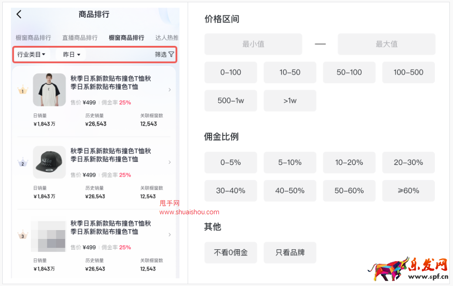Expand the 行业类目 dropdown
Screen dimensions: 453x286
31,54
